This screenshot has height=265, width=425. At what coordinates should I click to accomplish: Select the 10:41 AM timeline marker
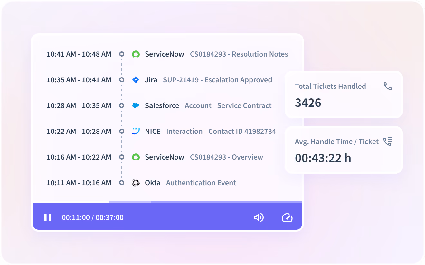122,54
